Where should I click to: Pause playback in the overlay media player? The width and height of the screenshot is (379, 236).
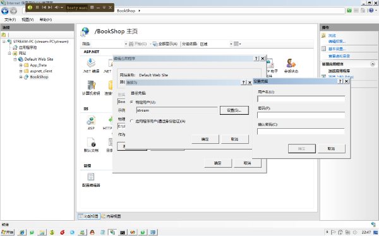point(37,8)
